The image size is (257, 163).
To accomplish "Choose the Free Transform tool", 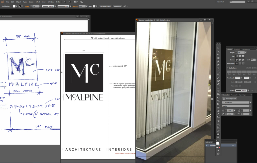I will (x=218, y=97).
